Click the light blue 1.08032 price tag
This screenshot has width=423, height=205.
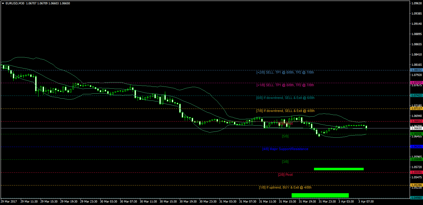click(x=416, y=70)
